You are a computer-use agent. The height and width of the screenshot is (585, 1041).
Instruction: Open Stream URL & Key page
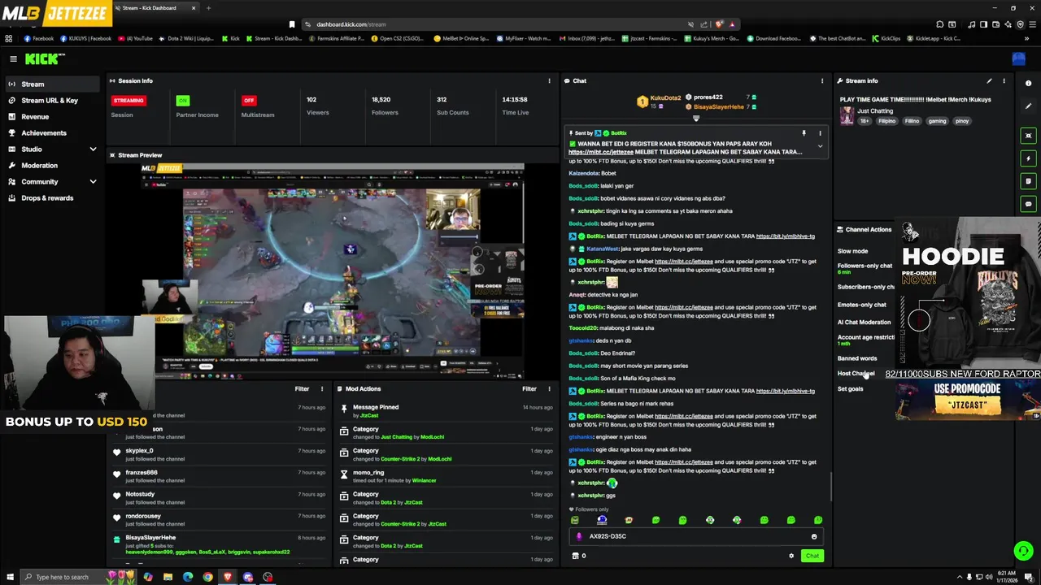(52, 101)
